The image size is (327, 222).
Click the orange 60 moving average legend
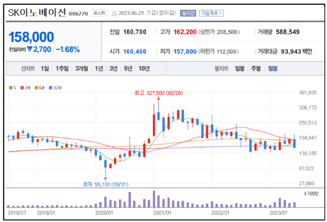pyautogui.click(x=40, y=88)
